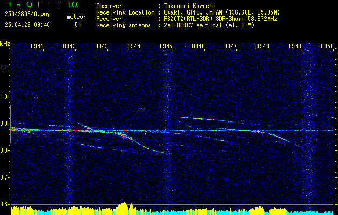Click the 0945 time marker

click(166, 46)
